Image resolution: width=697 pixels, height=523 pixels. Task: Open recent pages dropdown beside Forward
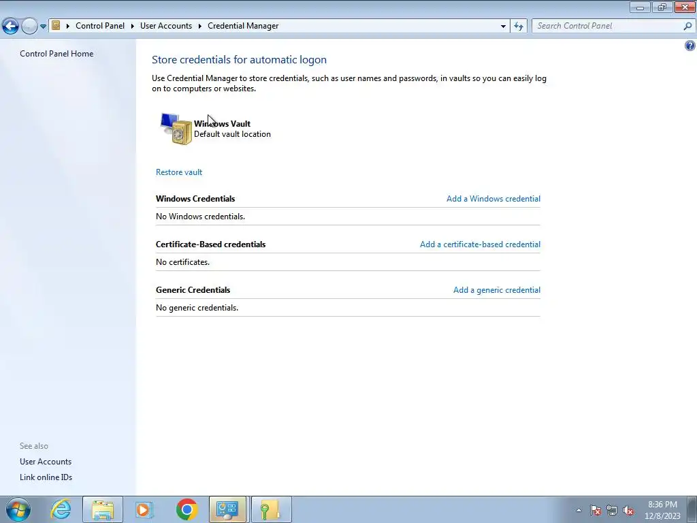(x=43, y=27)
